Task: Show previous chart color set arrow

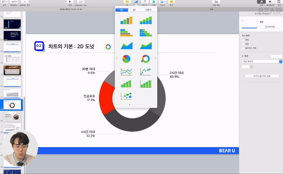Action: click(x=117, y=58)
